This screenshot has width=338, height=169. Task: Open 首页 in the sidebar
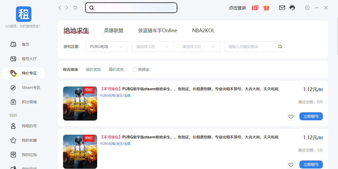tap(24, 44)
